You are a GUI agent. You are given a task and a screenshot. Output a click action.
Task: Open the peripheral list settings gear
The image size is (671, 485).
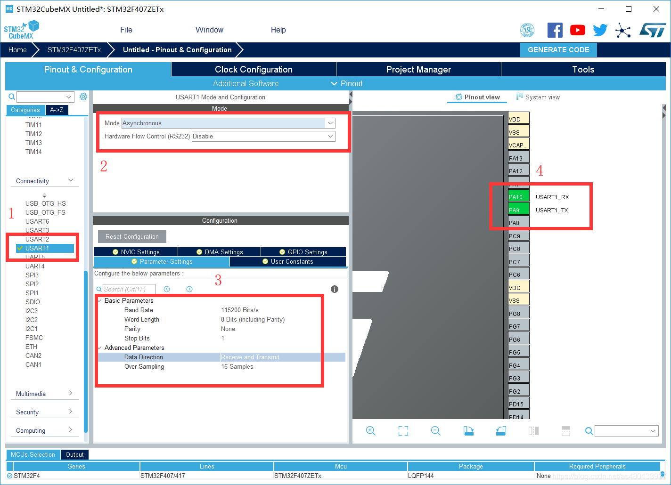pos(83,97)
